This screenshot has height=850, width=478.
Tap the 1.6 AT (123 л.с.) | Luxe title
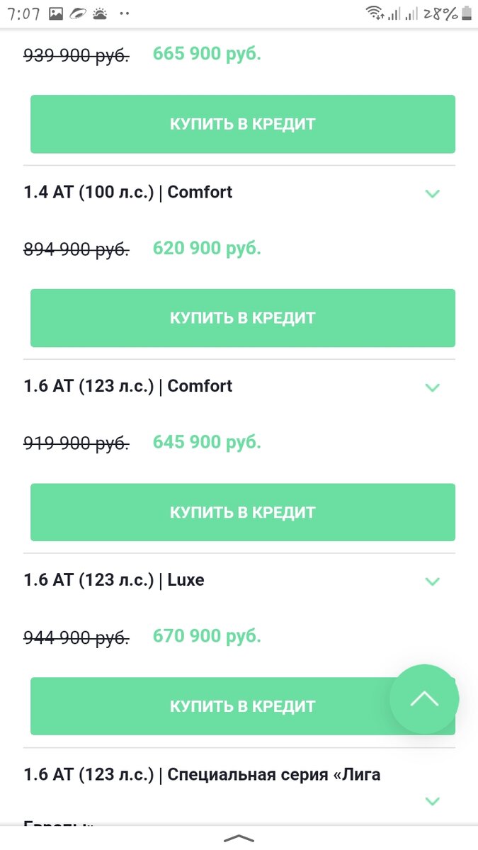tap(114, 580)
